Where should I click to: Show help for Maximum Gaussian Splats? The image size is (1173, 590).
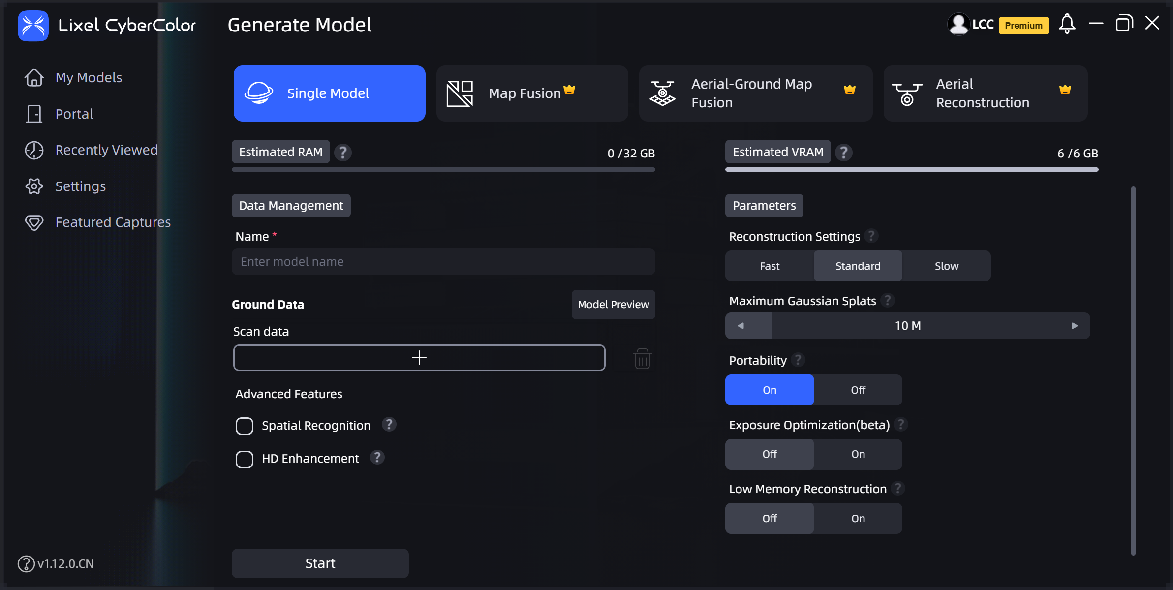coord(888,300)
